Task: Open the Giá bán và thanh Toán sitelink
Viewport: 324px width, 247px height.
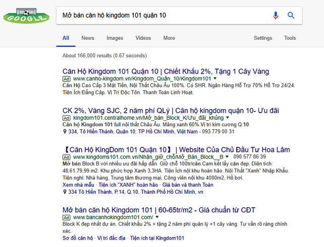Action: 188,185
